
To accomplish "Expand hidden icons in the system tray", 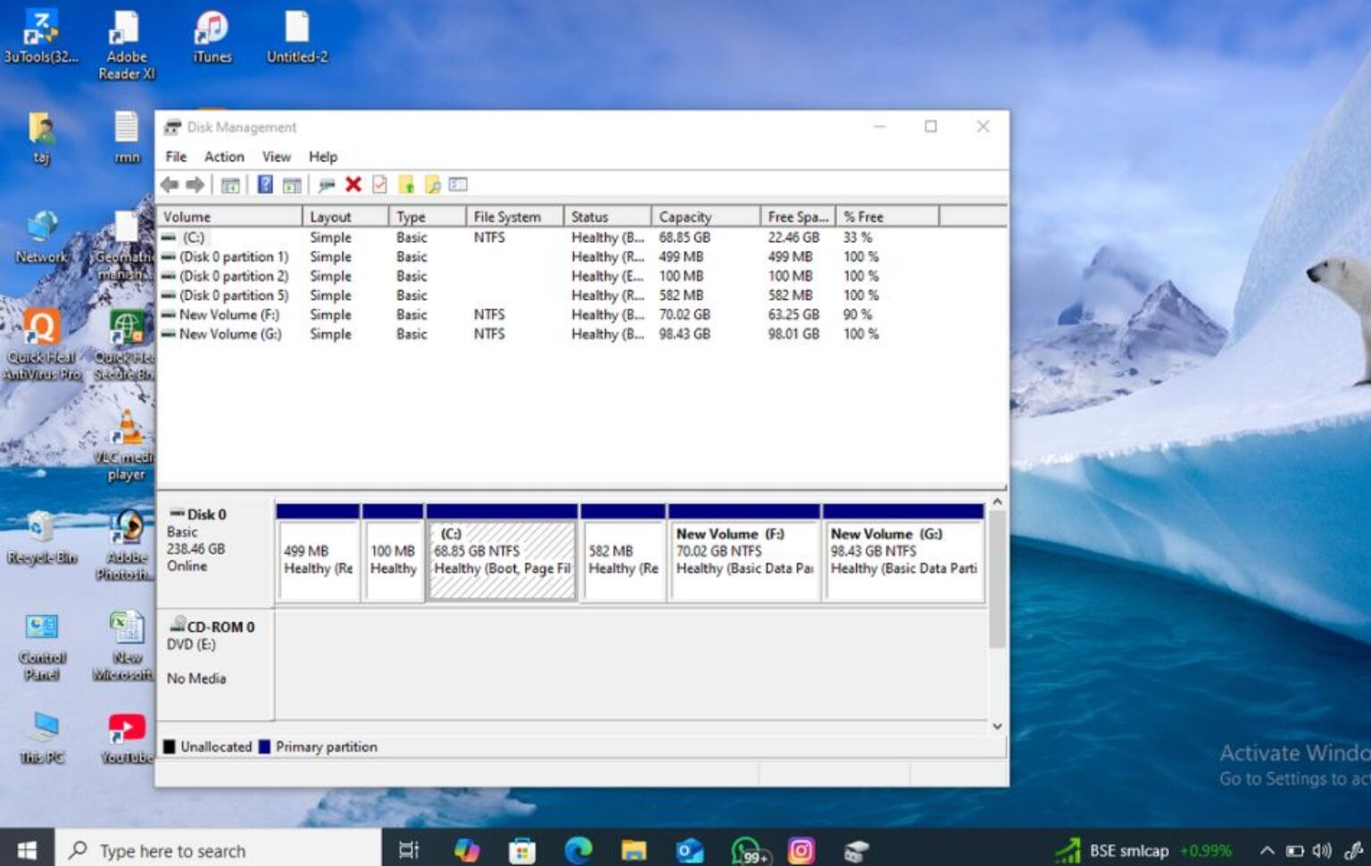I will [x=1267, y=850].
